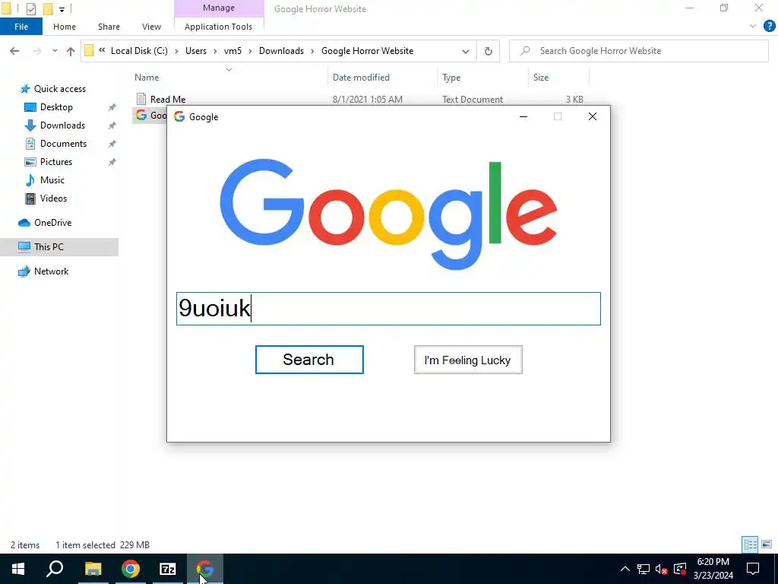Select the Google application file icon
778x584 pixels.
pyautogui.click(x=141, y=116)
